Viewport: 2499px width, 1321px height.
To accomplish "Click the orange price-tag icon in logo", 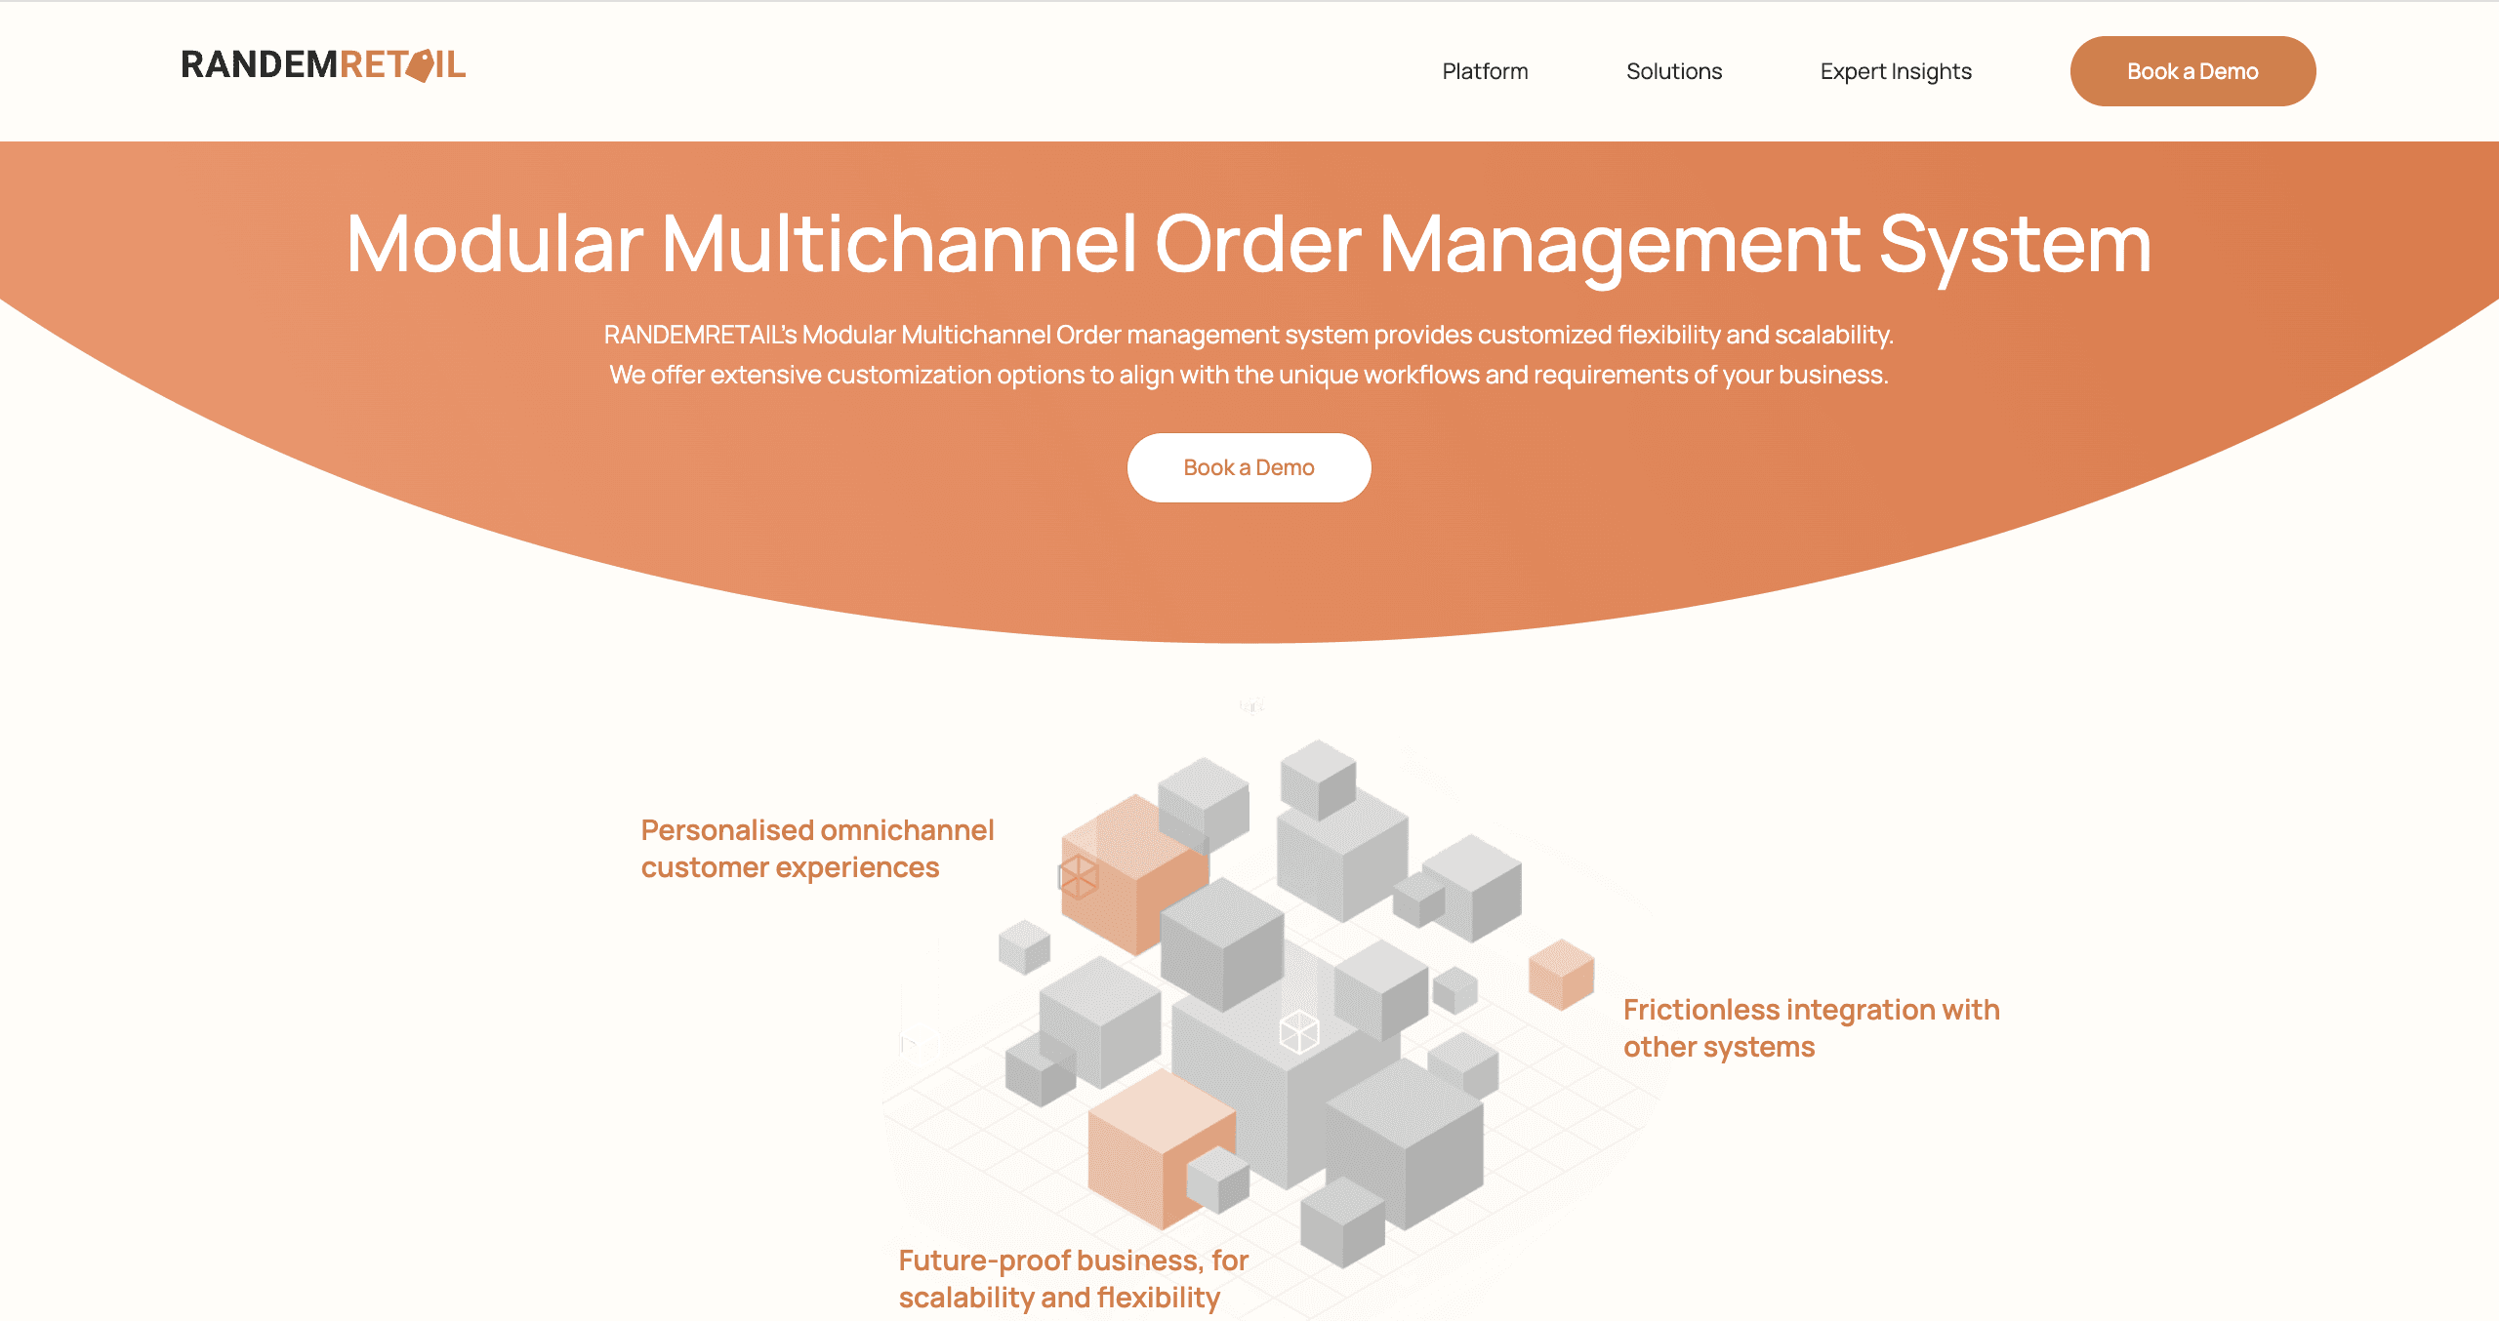I will [422, 65].
